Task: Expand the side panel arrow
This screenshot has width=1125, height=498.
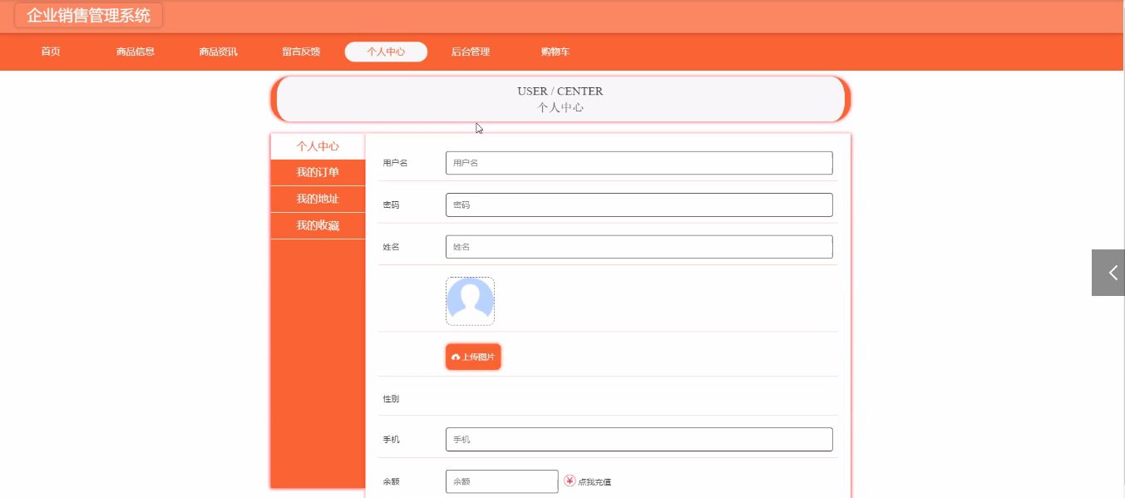Action: click(1108, 273)
